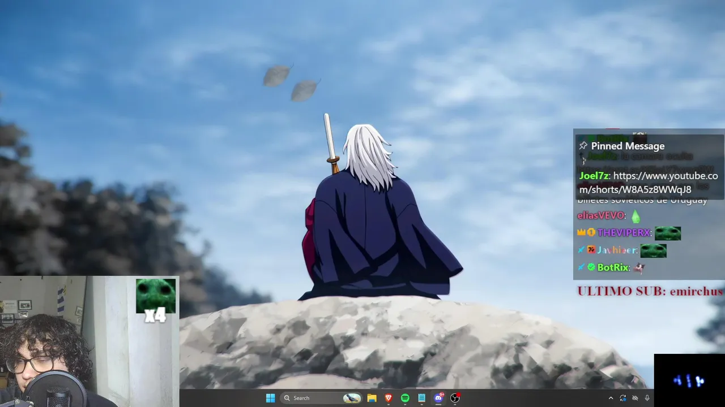The image size is (725, 407).
Task: Open OBS Studio from the taskbar
Action: click(455, 398)
